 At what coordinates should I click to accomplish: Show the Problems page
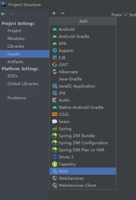(25, 98)
